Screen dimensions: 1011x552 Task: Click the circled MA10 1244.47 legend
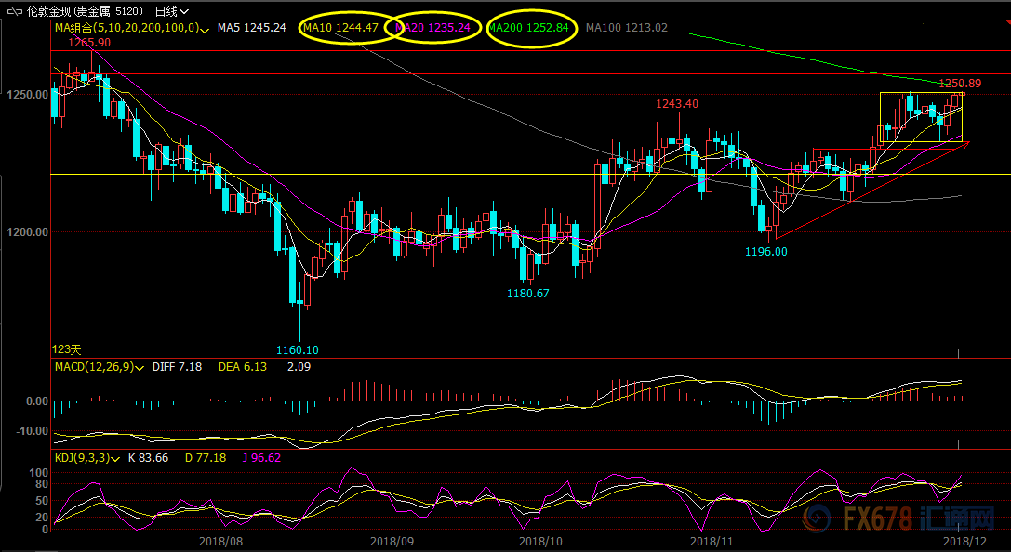point(340,28)
